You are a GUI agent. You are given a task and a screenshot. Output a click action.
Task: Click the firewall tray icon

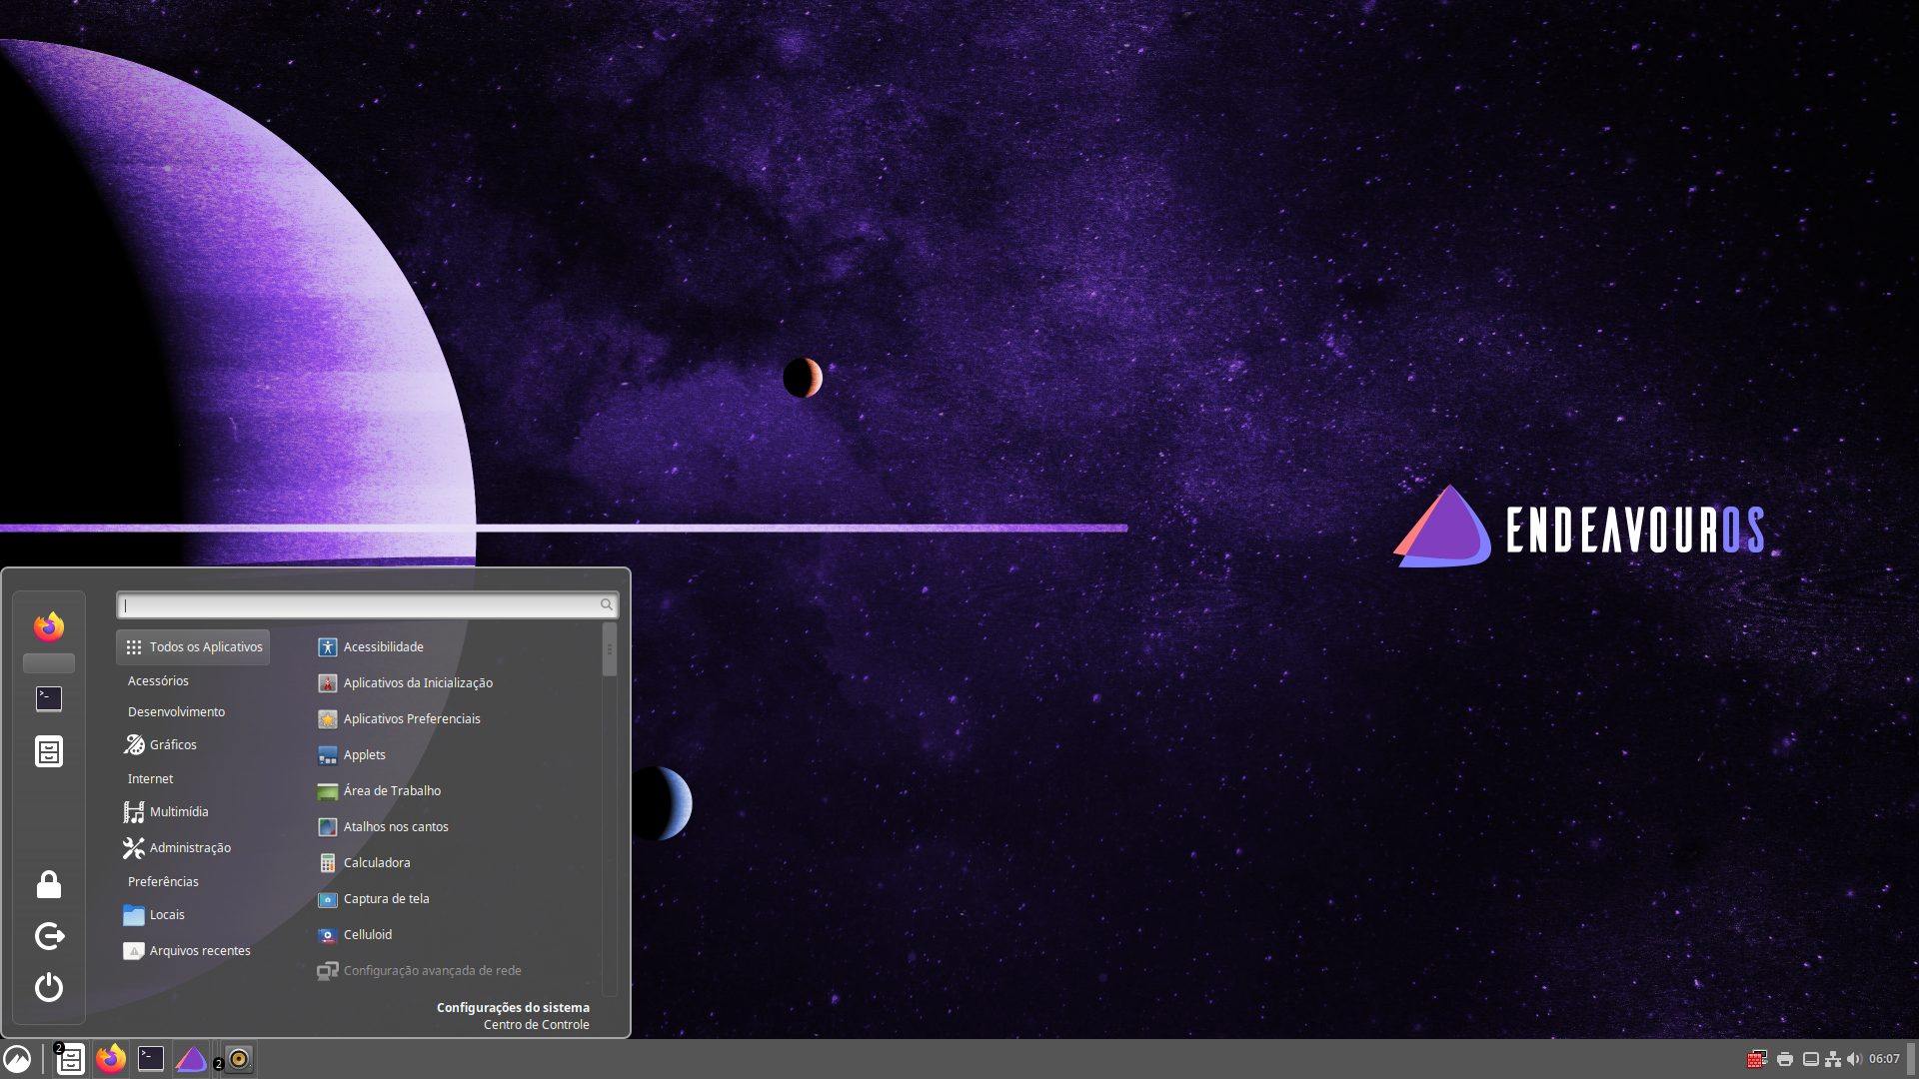point(1756,1059)
